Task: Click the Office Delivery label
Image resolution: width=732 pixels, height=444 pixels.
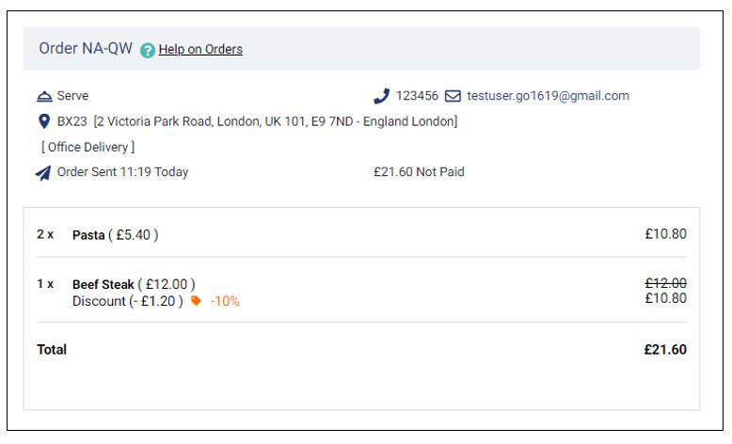Action: (88, 147)
